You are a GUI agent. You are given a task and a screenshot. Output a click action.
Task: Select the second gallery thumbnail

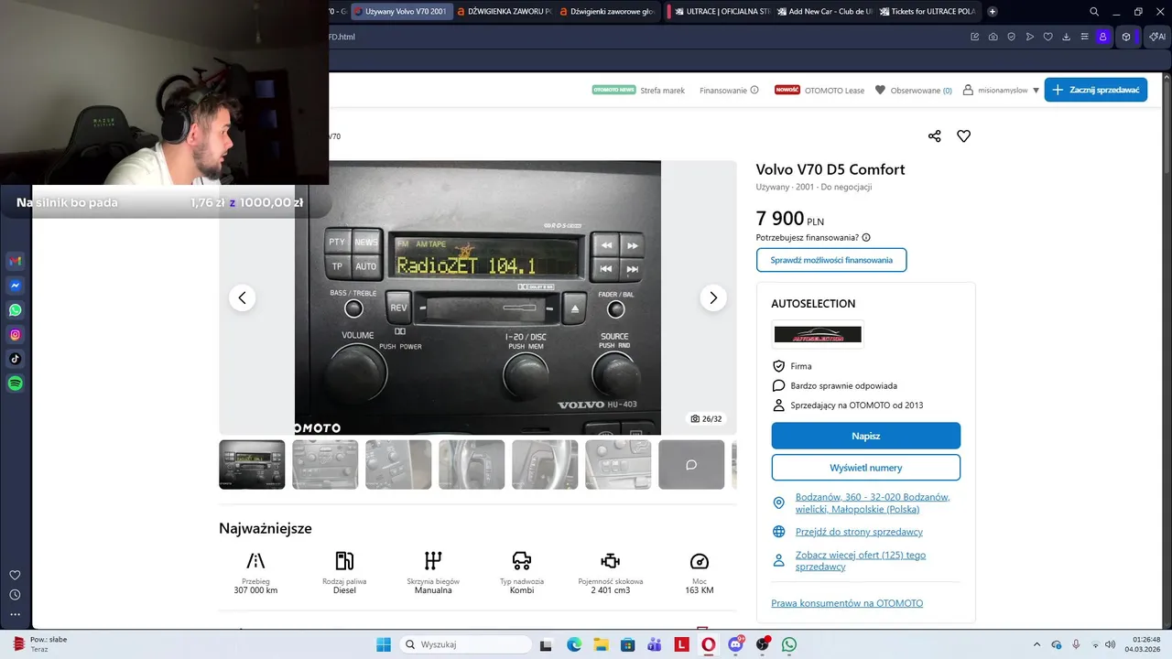[x=325, y=465]
